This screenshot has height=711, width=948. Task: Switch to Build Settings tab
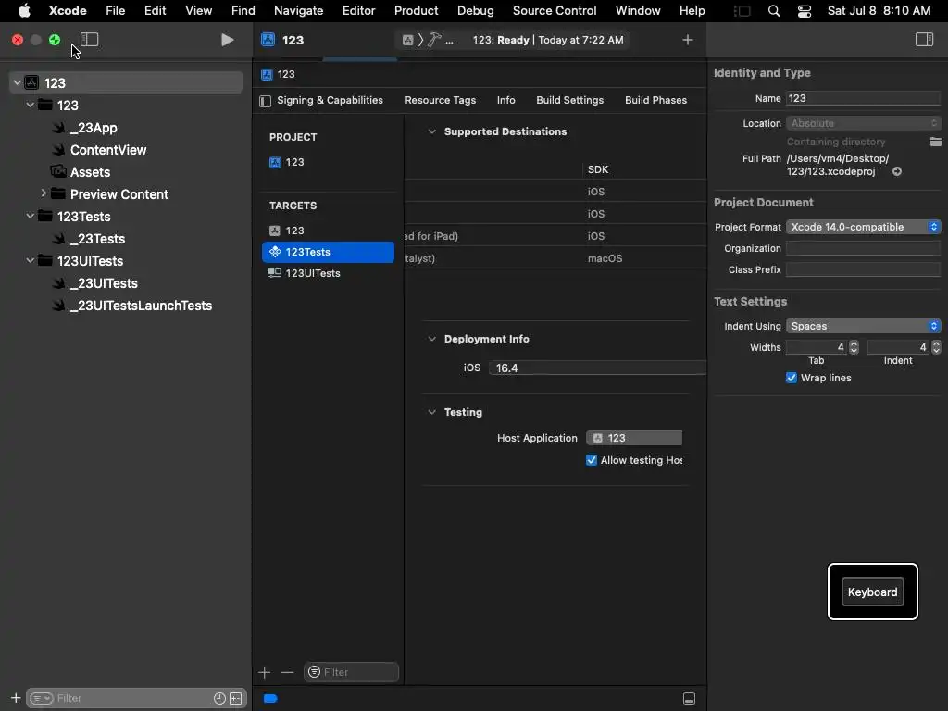coord(569,100)
